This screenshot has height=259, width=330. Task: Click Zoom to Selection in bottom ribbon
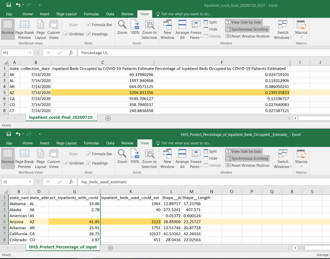[149, 158]
